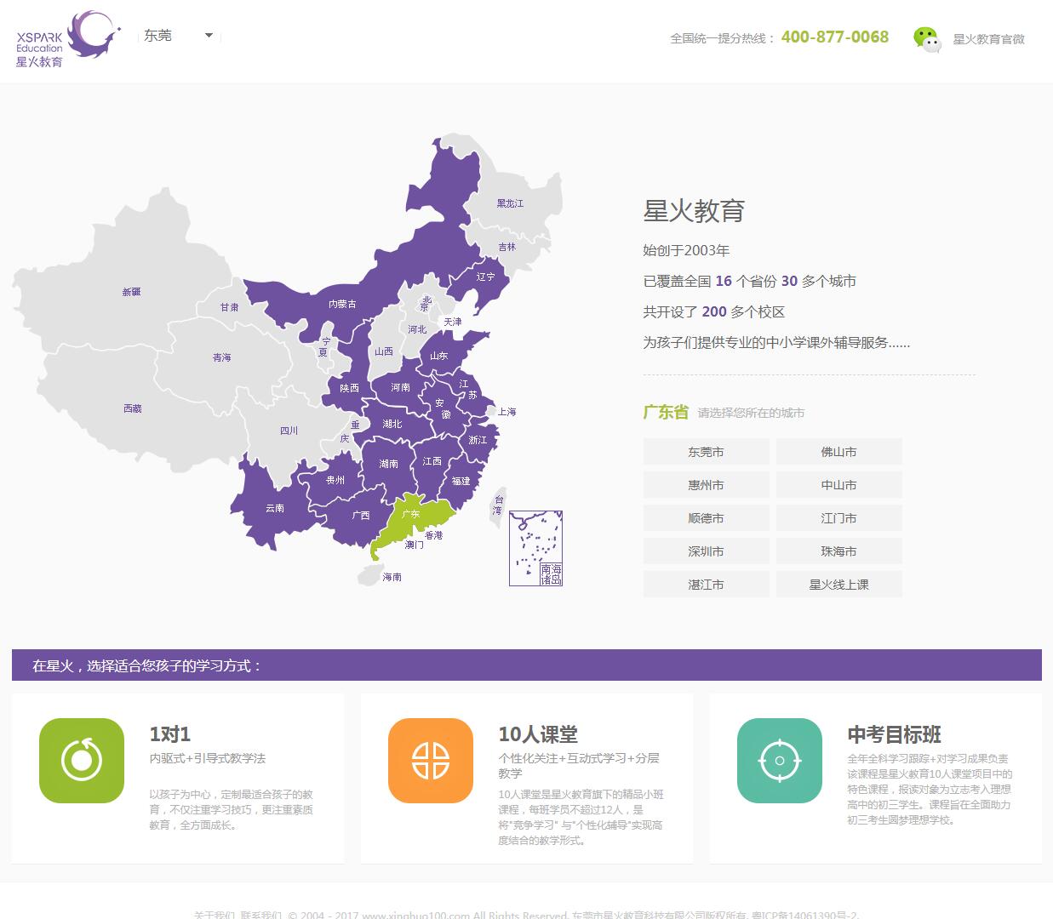Open the 1对1 heading

point(170,733)
